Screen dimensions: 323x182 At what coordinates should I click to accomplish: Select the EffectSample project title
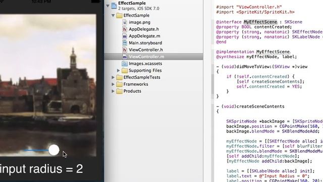pos(132,3)
